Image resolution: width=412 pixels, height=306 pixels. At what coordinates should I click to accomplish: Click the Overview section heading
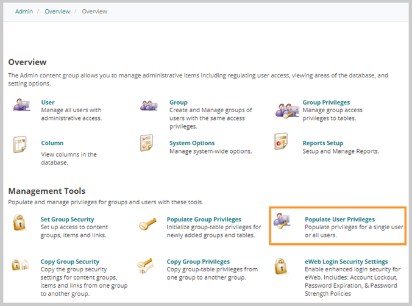(27, 62)
